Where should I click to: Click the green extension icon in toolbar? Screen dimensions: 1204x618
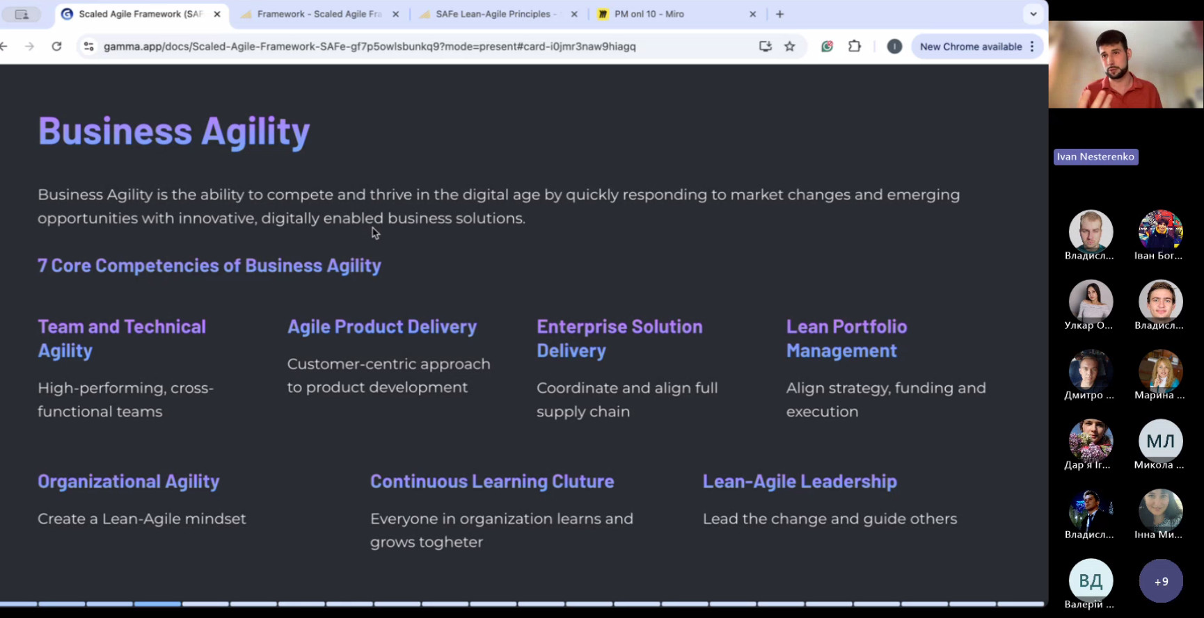pos(827,47)
